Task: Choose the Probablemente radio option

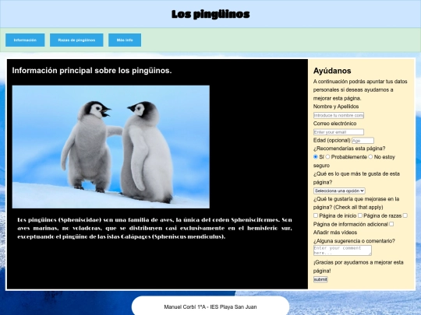Action: [327, 156]
